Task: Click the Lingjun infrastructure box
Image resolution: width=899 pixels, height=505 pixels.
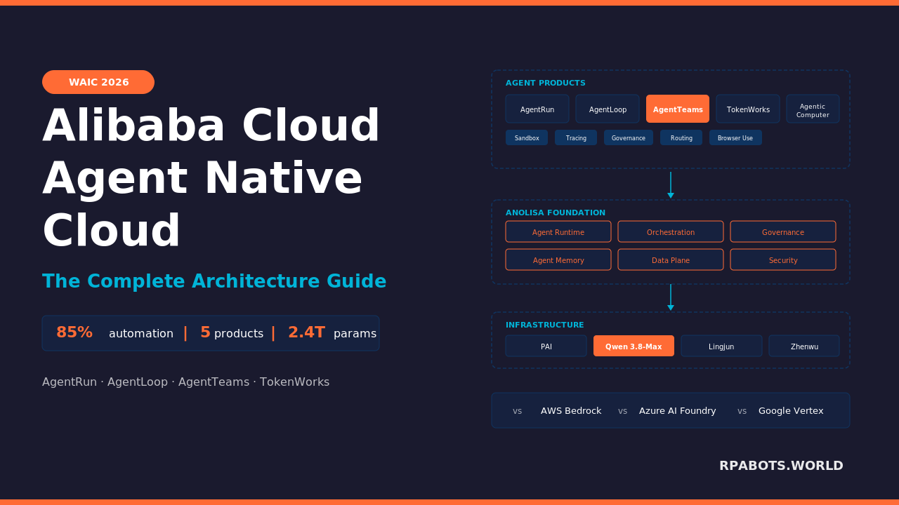Action: [721, 346]
